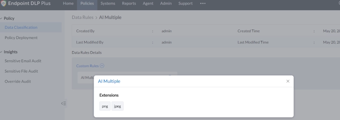
Task: Close the AI Multiple dialog
Action: point(288,81)
